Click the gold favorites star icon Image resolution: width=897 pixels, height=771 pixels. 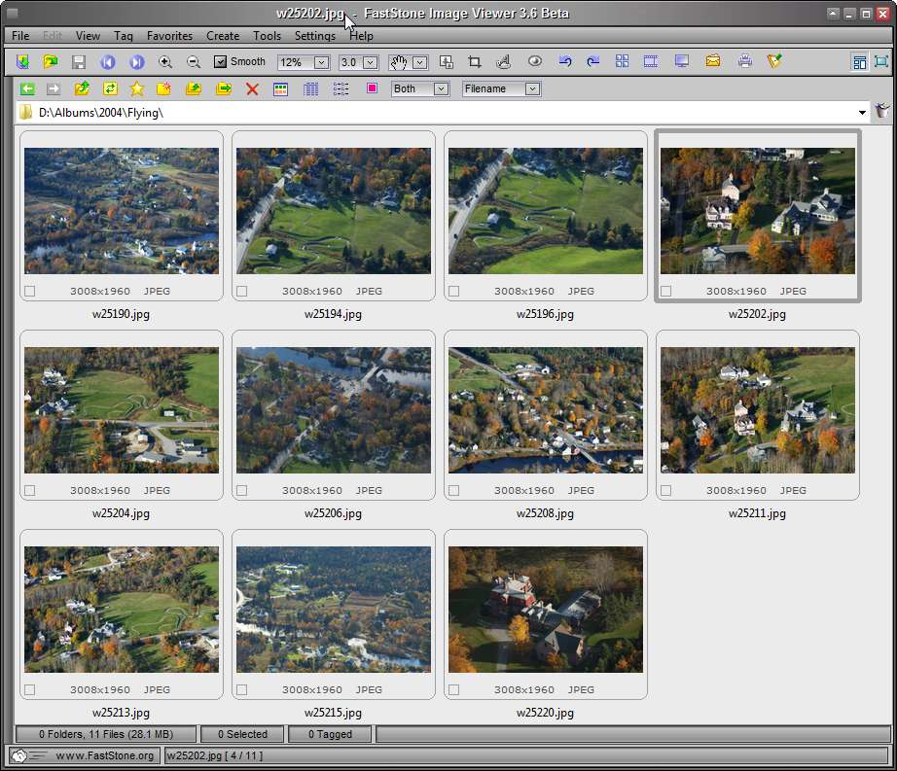137,88
